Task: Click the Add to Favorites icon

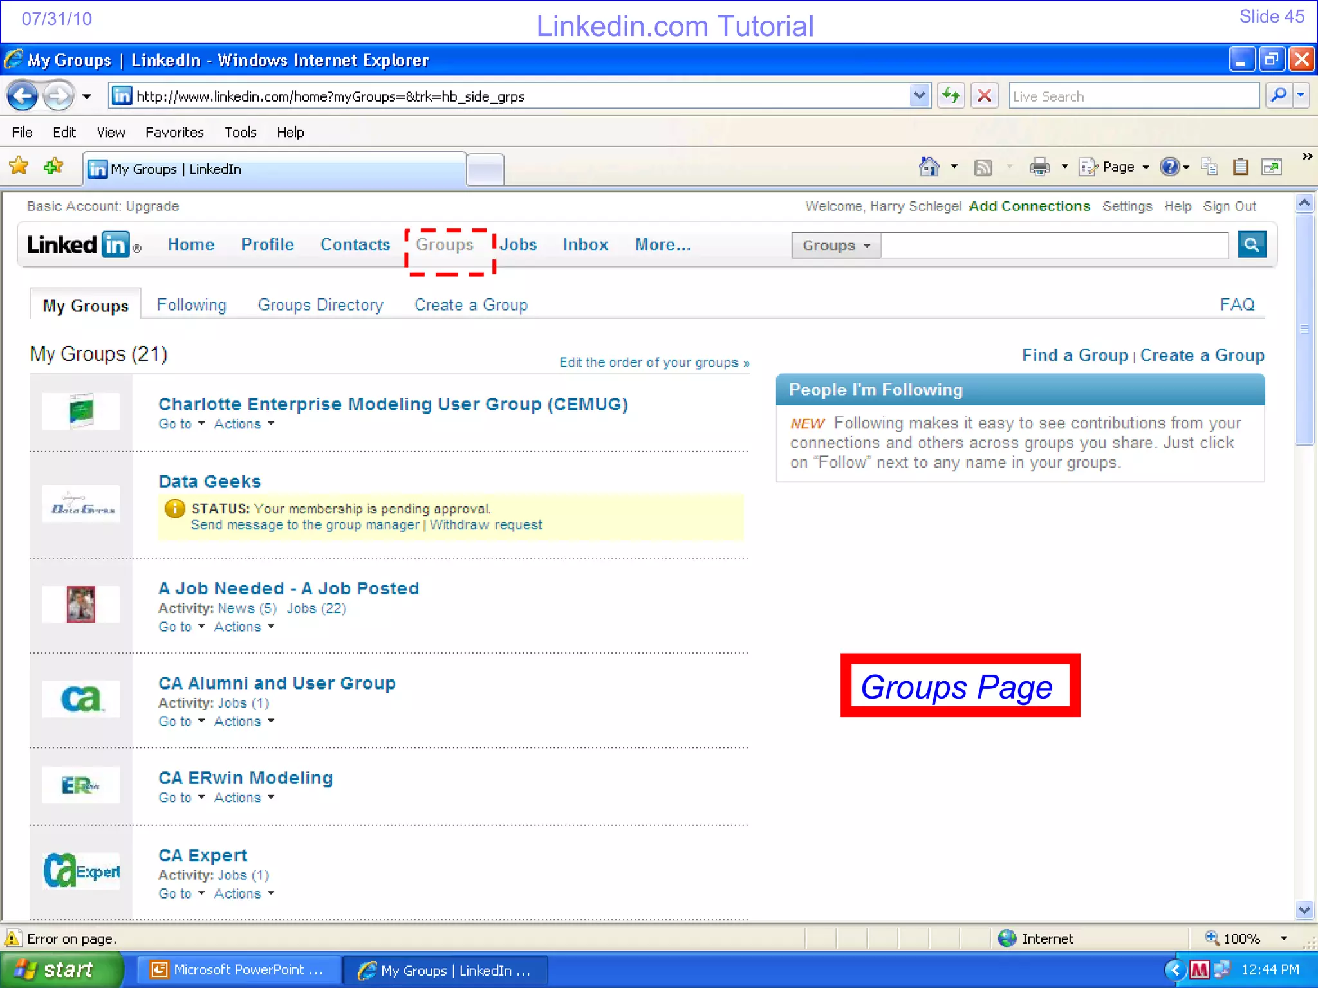Action: (53, 167)
